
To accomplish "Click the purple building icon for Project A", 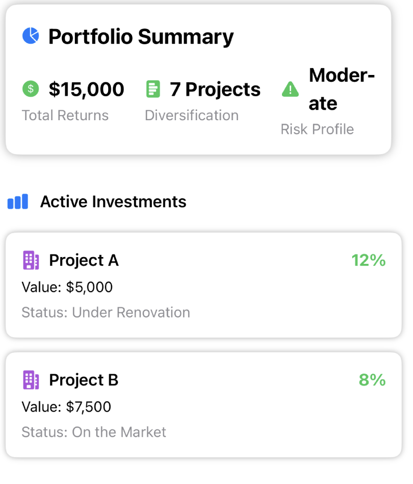I will (31, 260).
